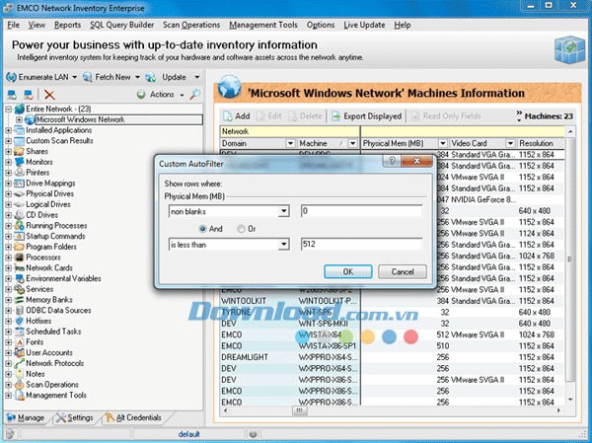Expand the Logical Drives tree node
Image resolution: width=592 pixels, height=443 pixels.
[x=9, y=204]
